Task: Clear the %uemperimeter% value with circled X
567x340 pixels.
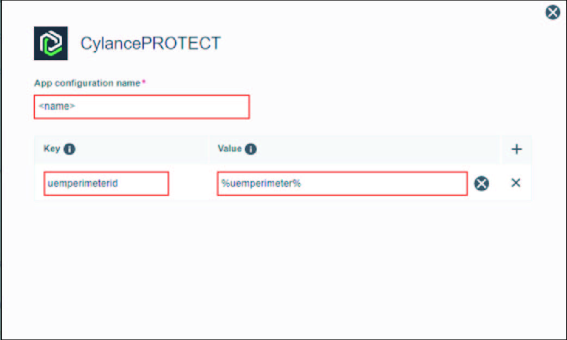Action: point(482,183)
